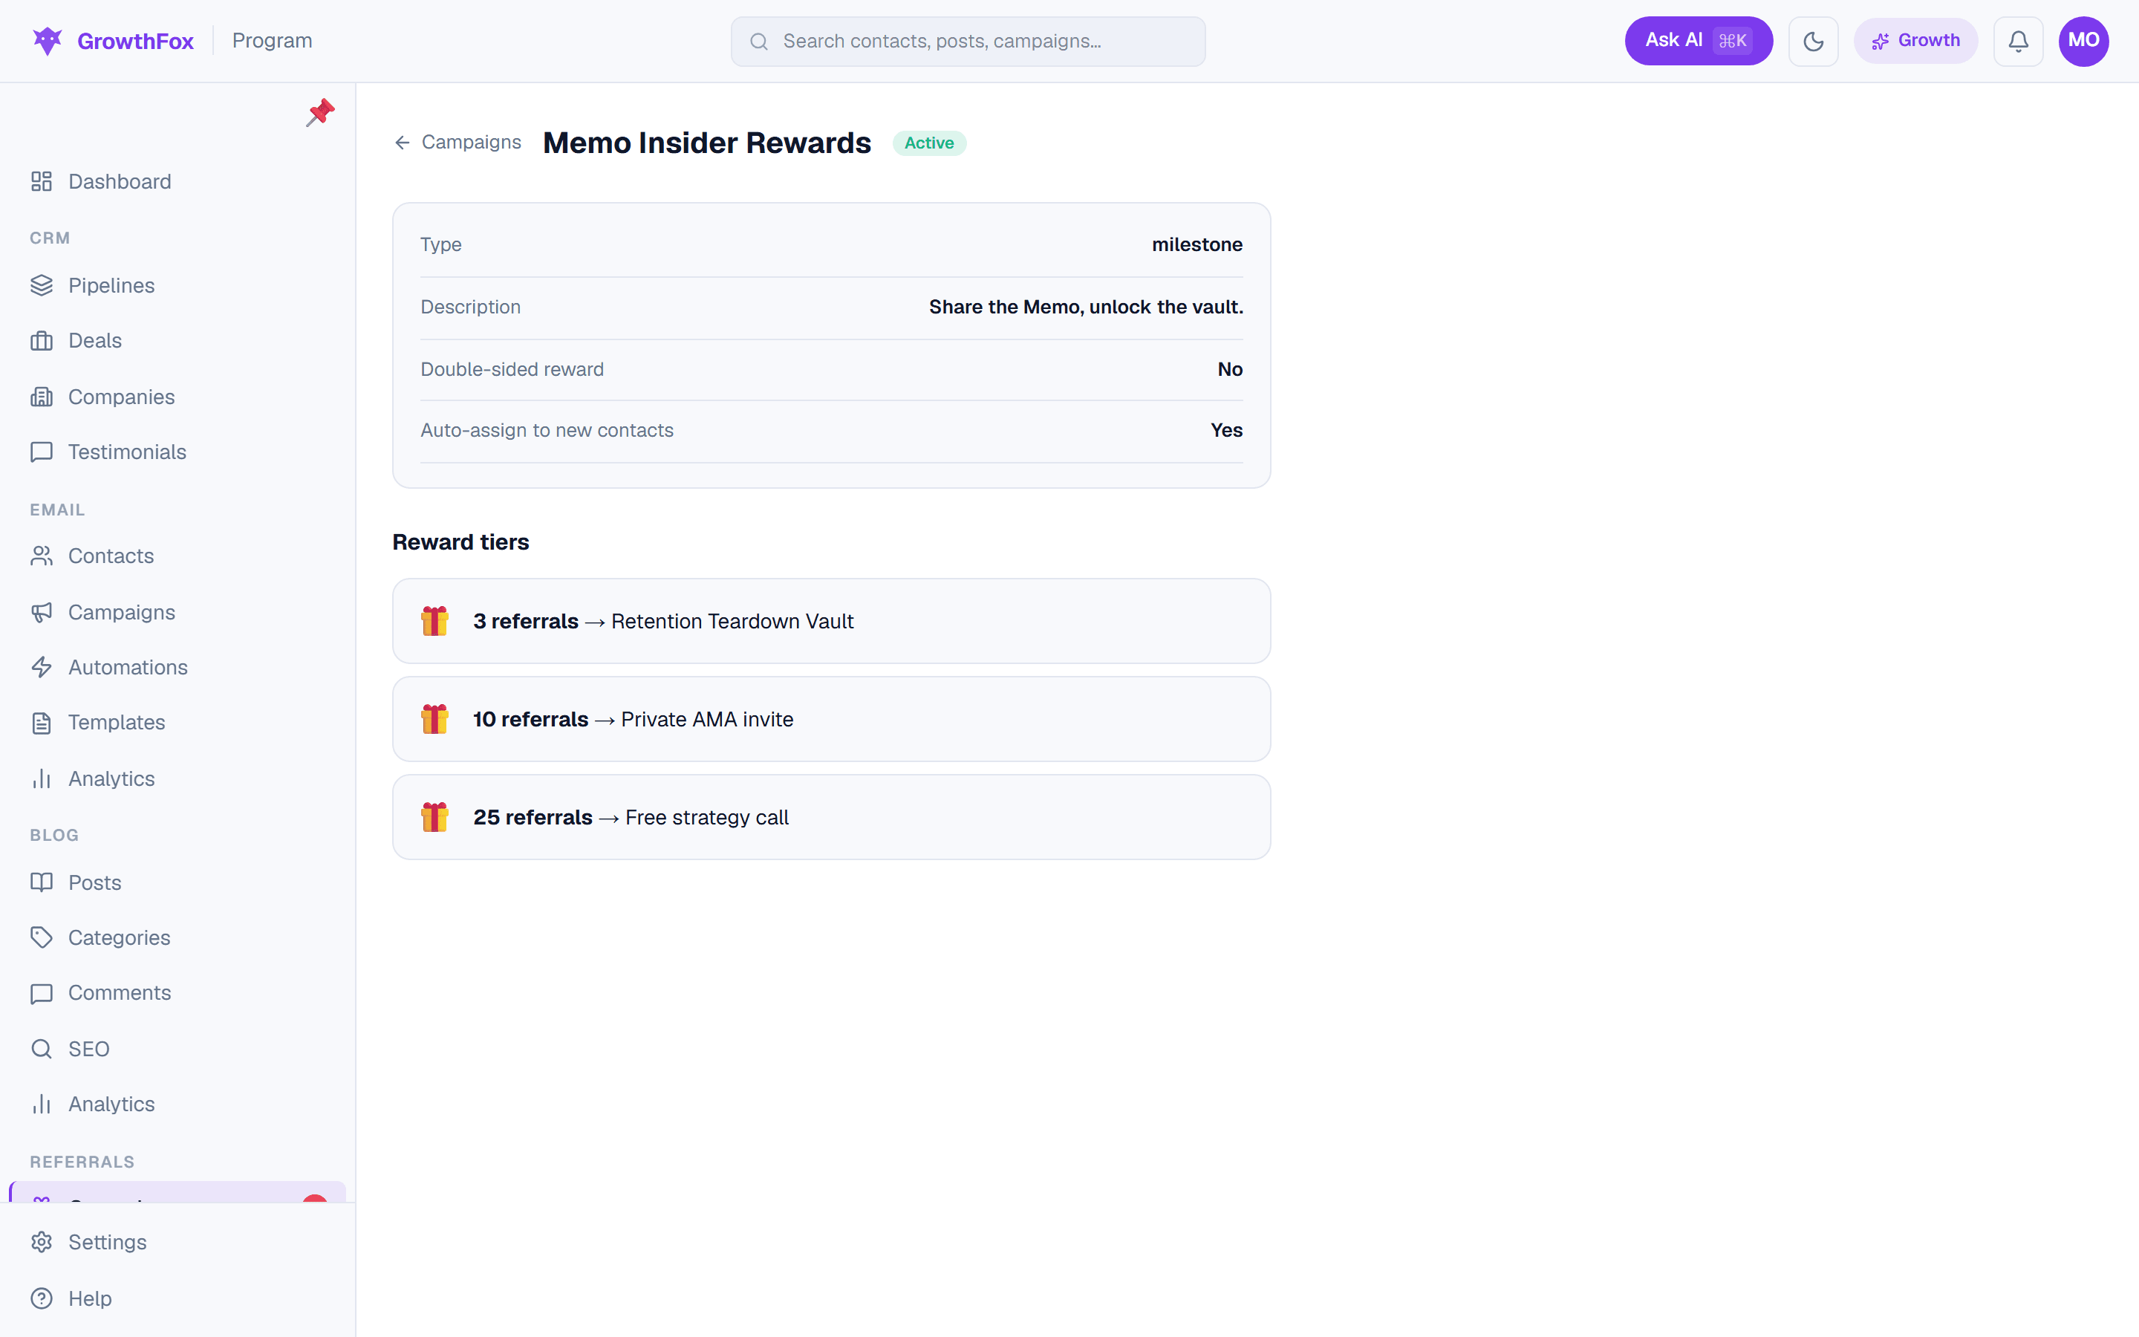Click the Comments bubble icon
2139x1337 pixels.
click(x=42, y=993)
